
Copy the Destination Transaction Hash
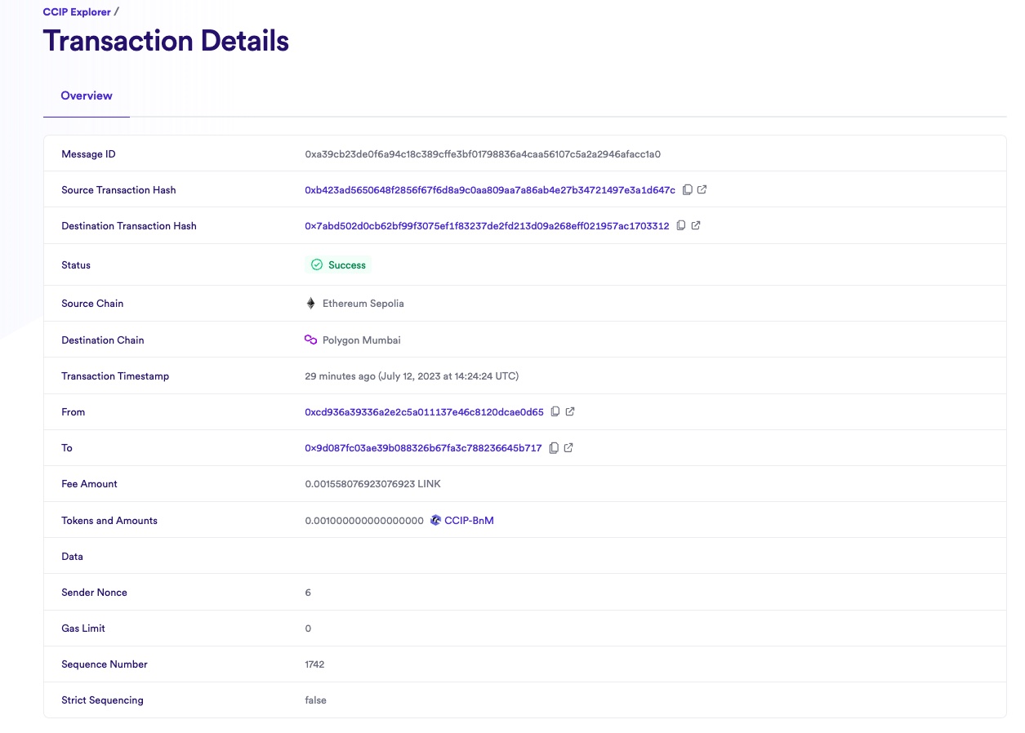click(681, 226)
